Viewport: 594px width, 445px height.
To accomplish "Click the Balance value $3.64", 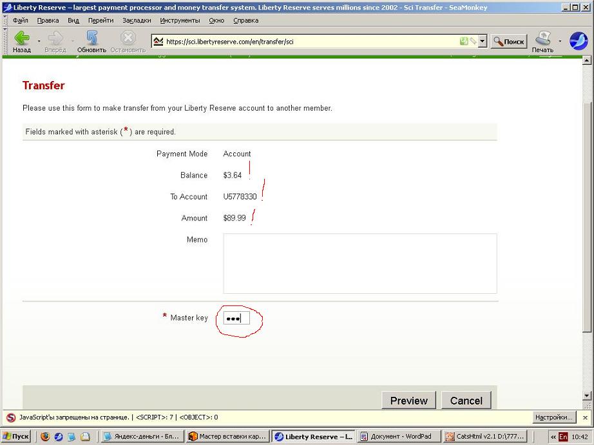I will [232, 176].
